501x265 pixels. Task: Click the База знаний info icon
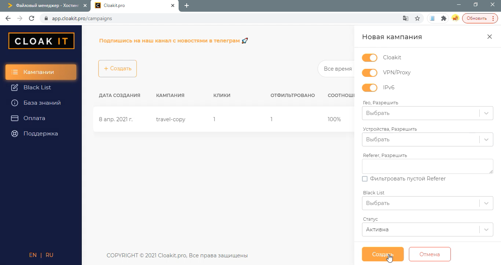pos(14,102)
